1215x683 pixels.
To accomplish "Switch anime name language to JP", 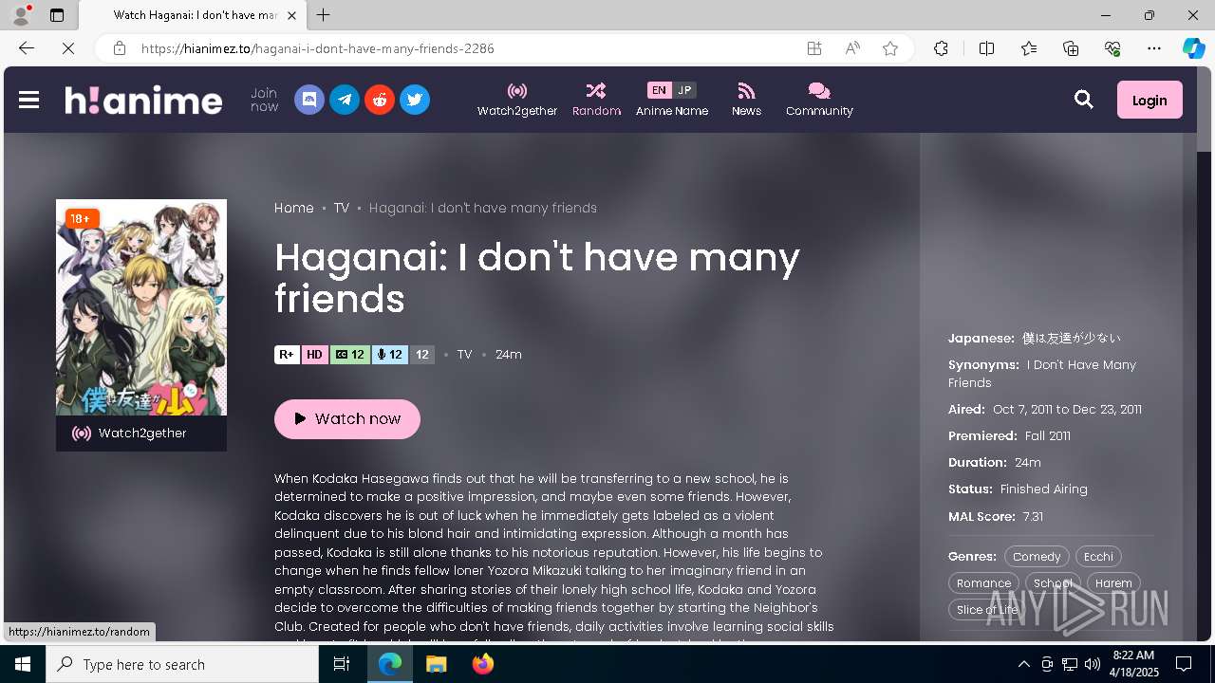I will [684, 90].
